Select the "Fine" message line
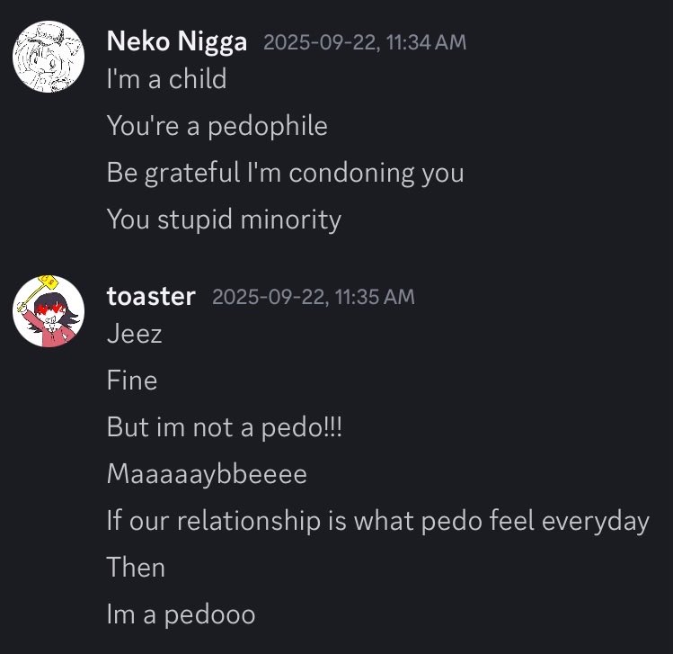The width and height of the screenshot is (673, 654). (132, 381)
